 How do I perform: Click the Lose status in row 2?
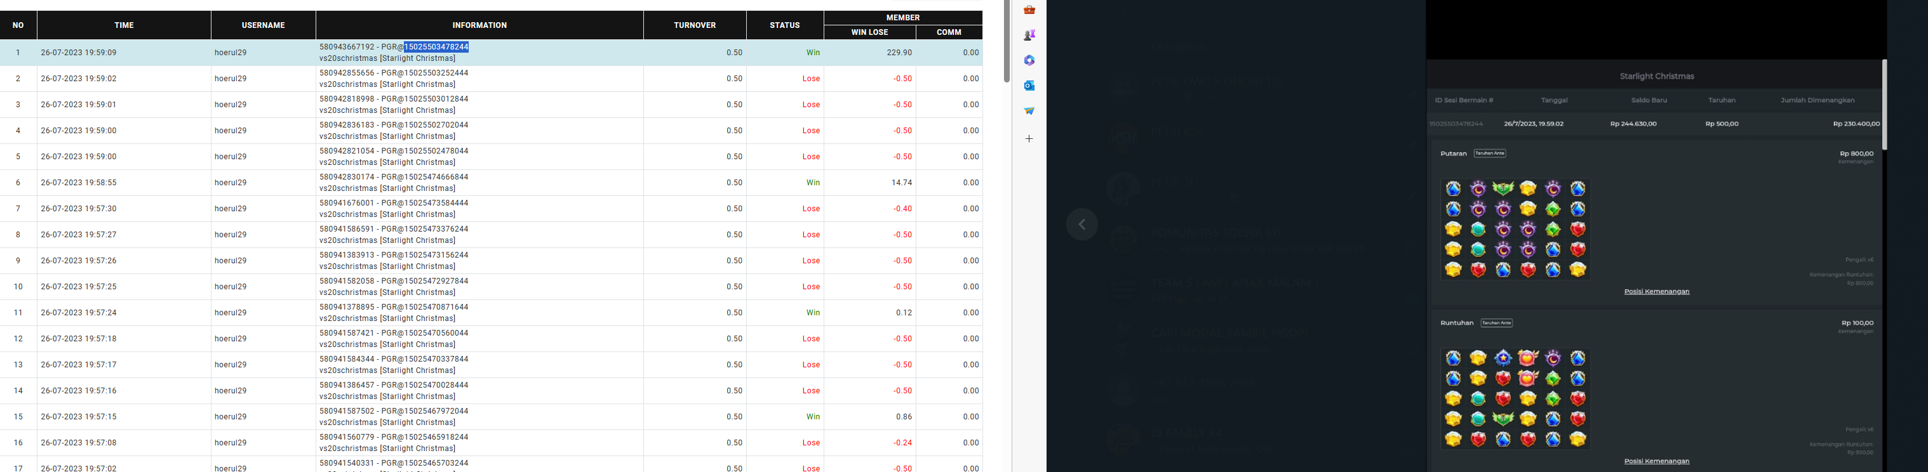[x=812, y=79]
